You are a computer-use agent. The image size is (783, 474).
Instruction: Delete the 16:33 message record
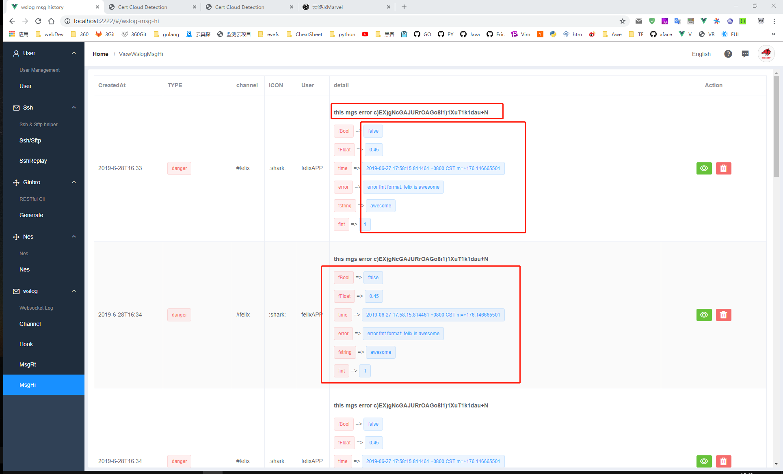[x=723, y=168]
